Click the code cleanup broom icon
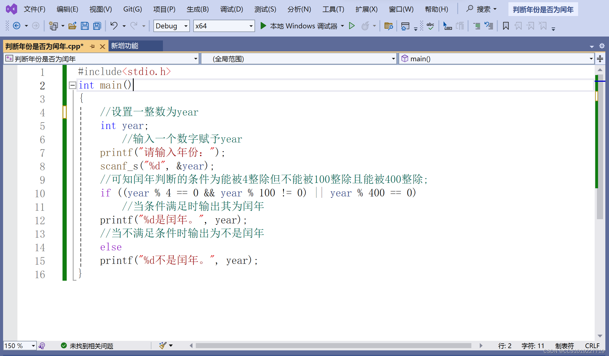The image size is (609, 356). tap(162, 346)
